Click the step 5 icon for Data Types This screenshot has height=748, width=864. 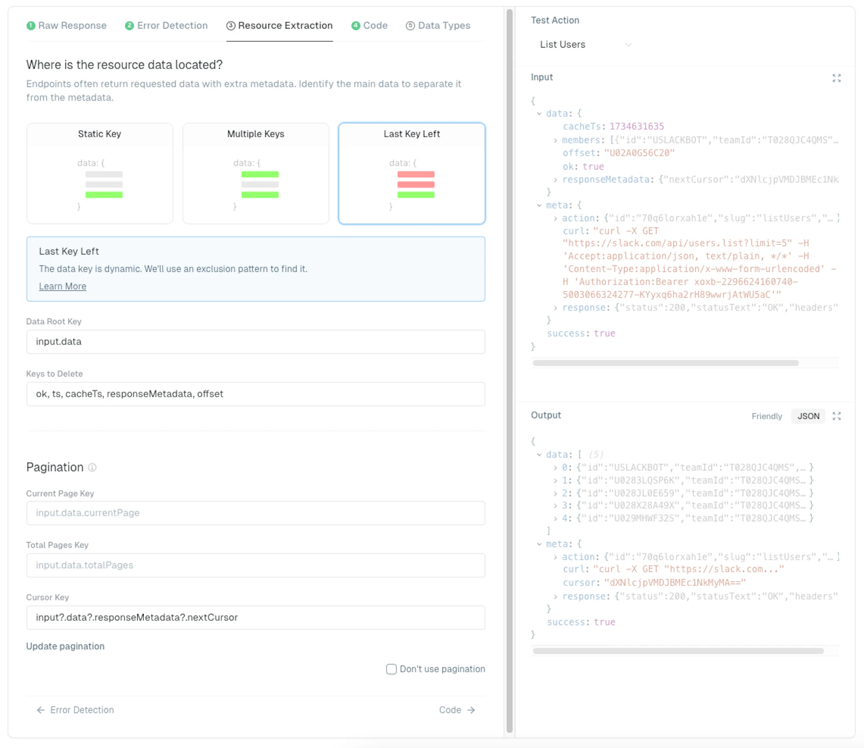[x=410, y=26]
